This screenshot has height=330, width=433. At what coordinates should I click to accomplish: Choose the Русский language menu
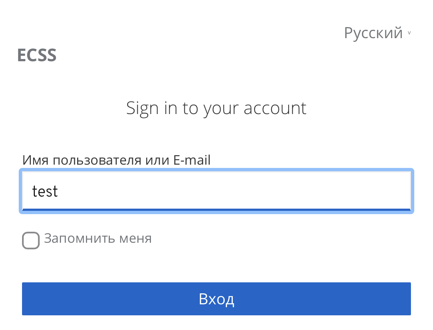pyautogui.click(x=373, y=33)
